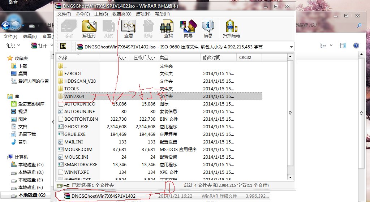Viewport: 370px width, 202px height.
Task: Select the WIN7X64 folder row
Action: pyautogui.click(x=159, y=96)
